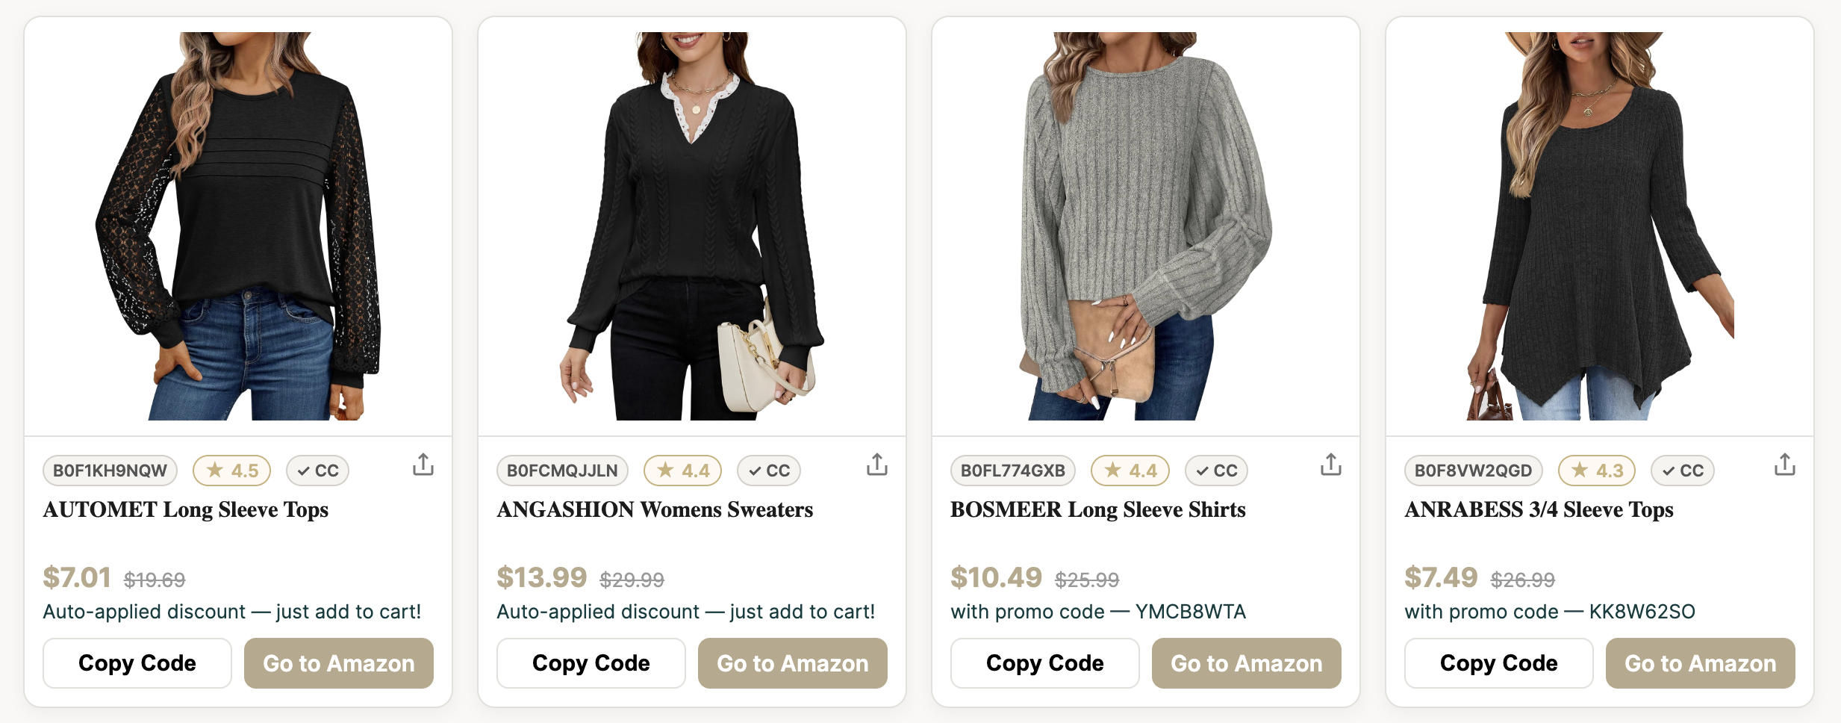Open the ANRABESS 3/4 Sleeve Tops title
The width and height of the screenshot is (1841, 723).
1539,509
